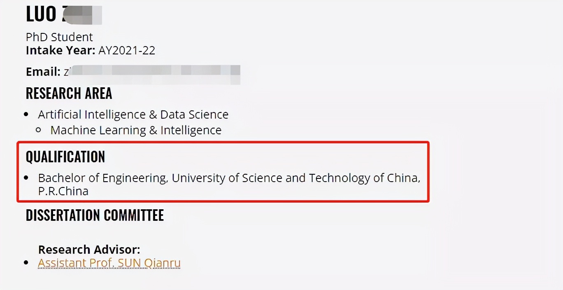The image size is (563, 290).
Task: Click the LUO name heading
Action: [x=64, y=14]
